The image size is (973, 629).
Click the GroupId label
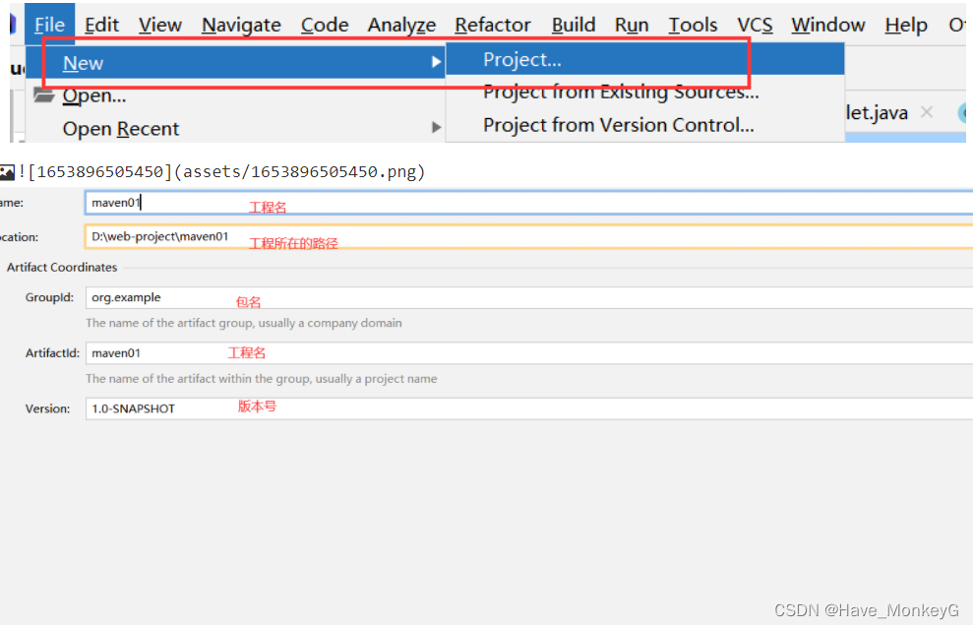pyautogui.click(x=49, y=297)
